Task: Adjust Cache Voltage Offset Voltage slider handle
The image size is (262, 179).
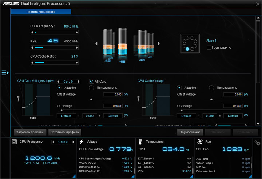Action: pos(211,99)
